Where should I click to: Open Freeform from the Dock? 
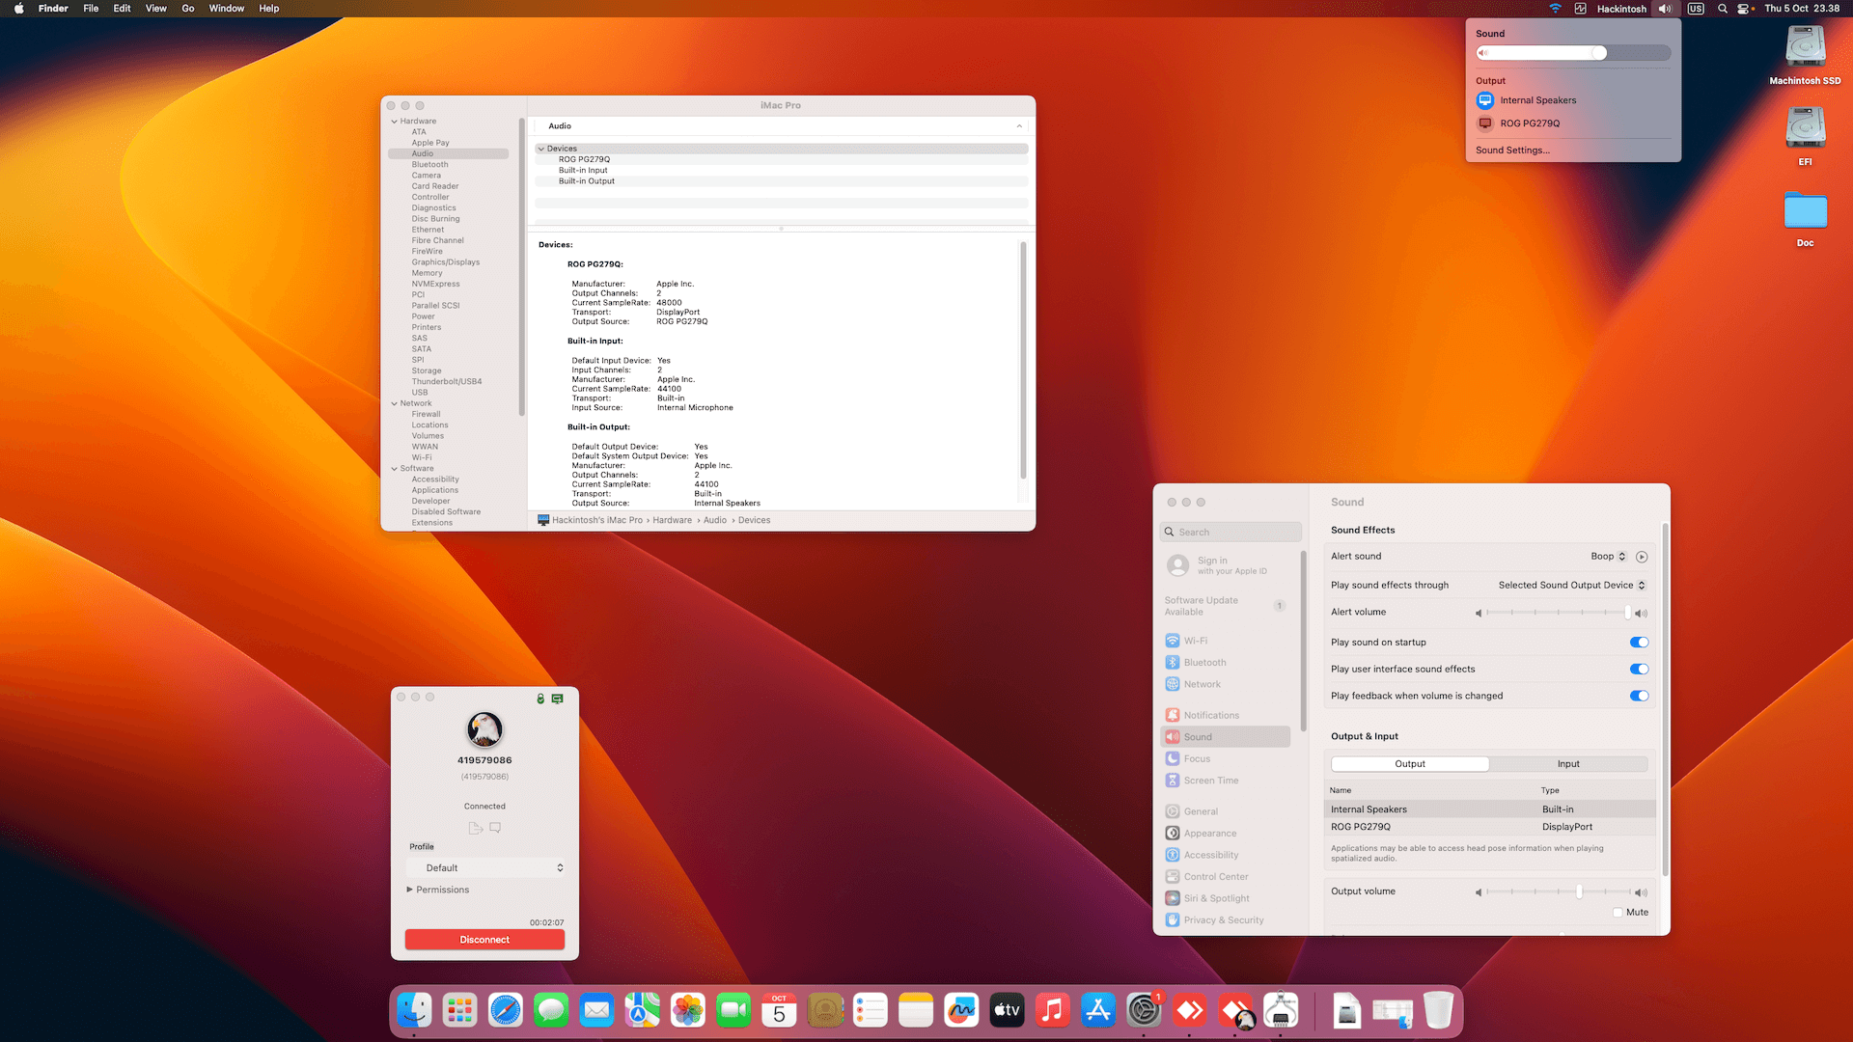click(961, 1010)
